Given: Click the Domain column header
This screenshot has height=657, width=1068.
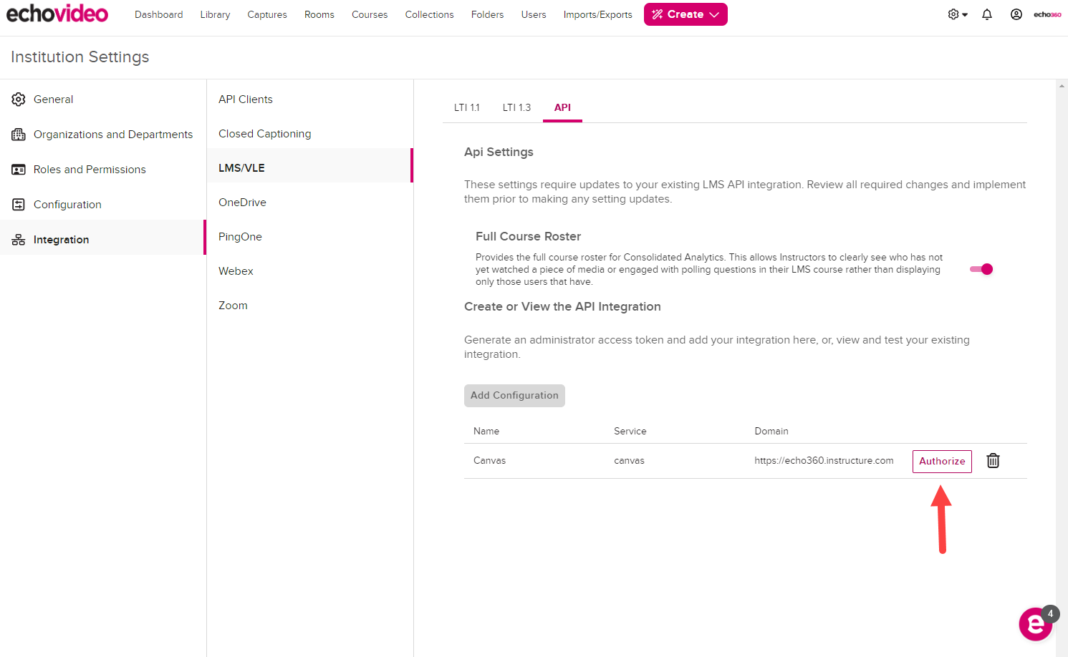Looking at the screenshot, I should [771, 432].
